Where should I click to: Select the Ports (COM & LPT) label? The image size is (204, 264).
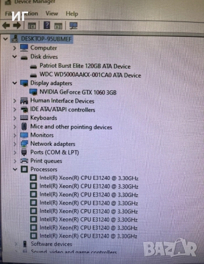tap(55, 152)
